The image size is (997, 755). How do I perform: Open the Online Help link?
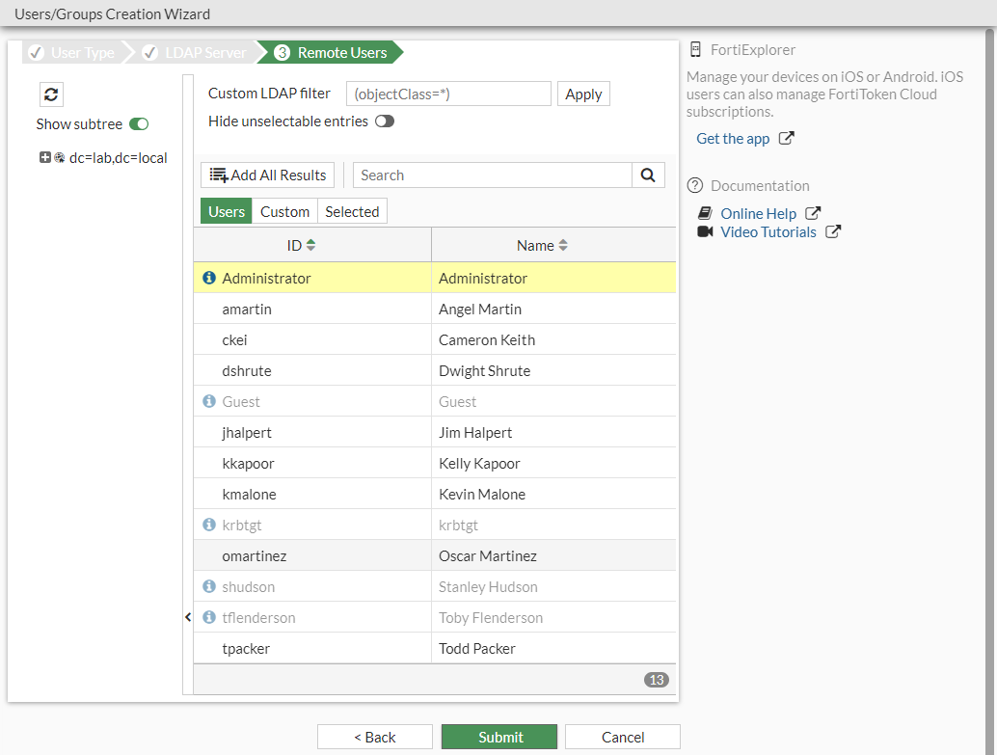coord(758,214)
